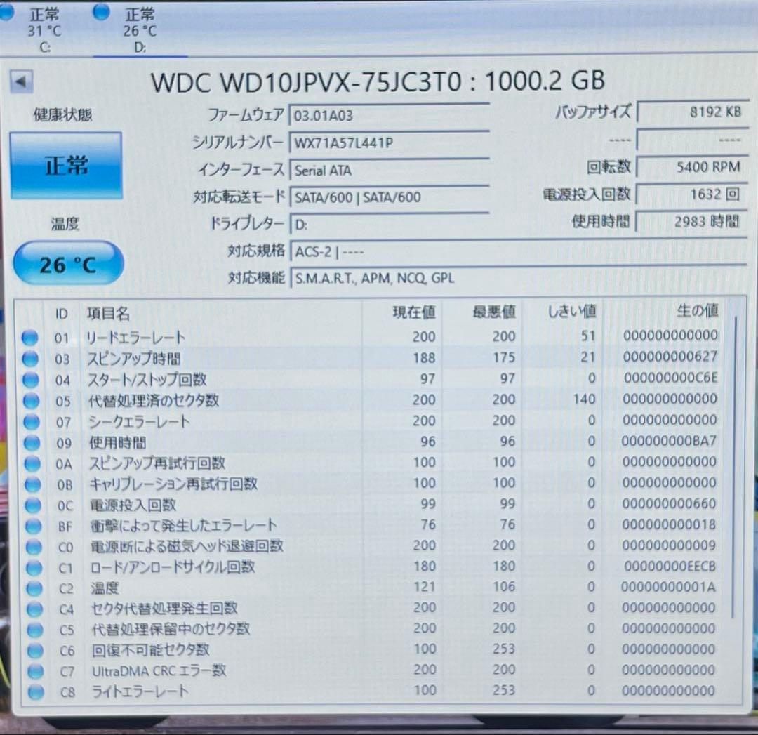Click the back arrow navigation icon
The image size is (758, 735).
coord(23,82)
